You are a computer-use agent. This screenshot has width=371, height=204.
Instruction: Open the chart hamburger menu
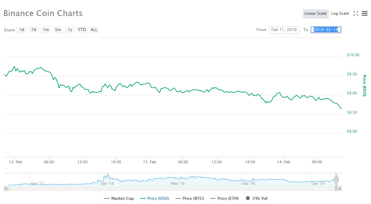(x=364, y=13)
